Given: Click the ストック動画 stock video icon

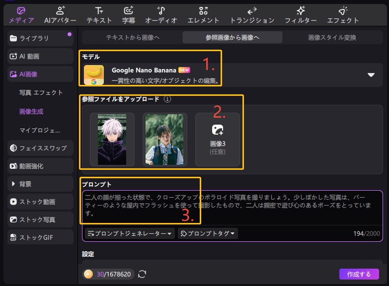Looking at the screenshot, I should (13, 202).
